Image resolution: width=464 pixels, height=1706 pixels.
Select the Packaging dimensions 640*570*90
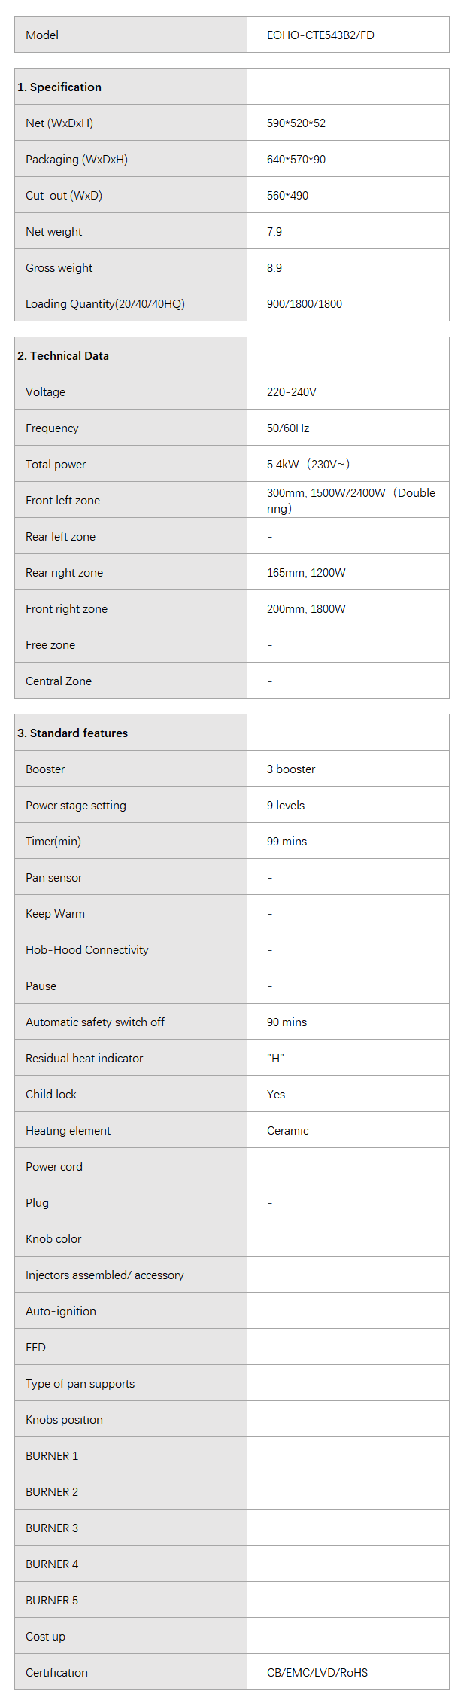click(296, 159)
